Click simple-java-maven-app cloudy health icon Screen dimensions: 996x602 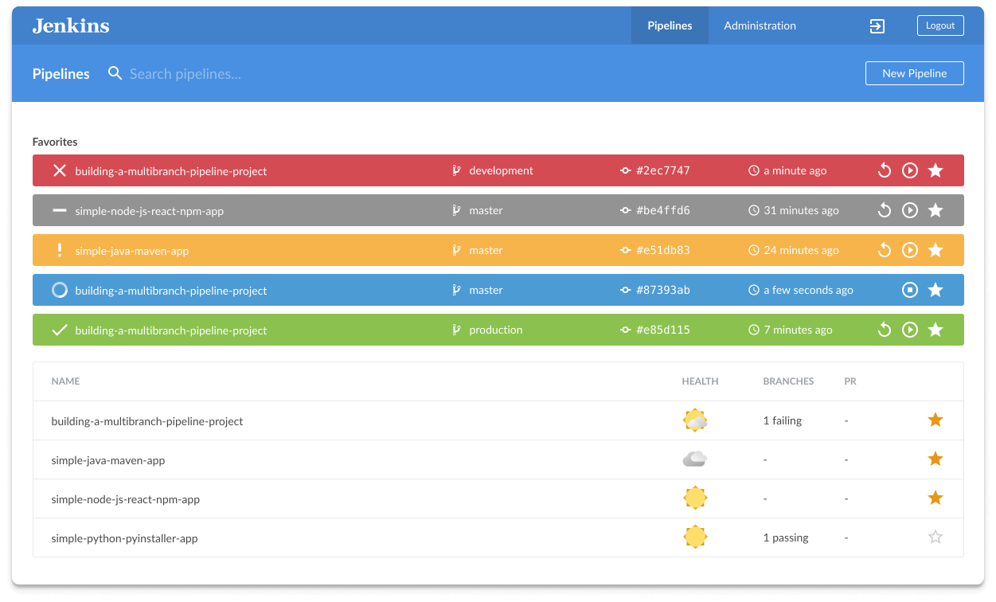coord(695,459)
